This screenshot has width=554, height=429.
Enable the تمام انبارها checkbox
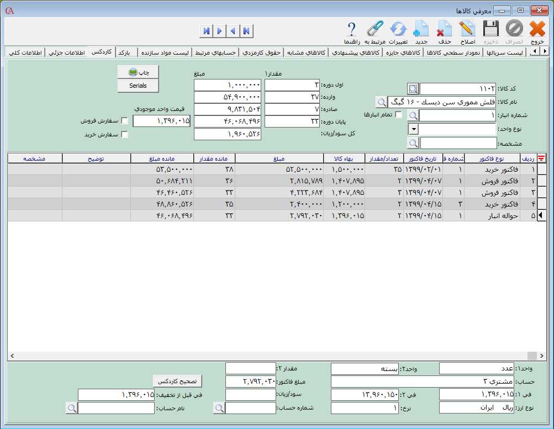(x=398, y=115)
